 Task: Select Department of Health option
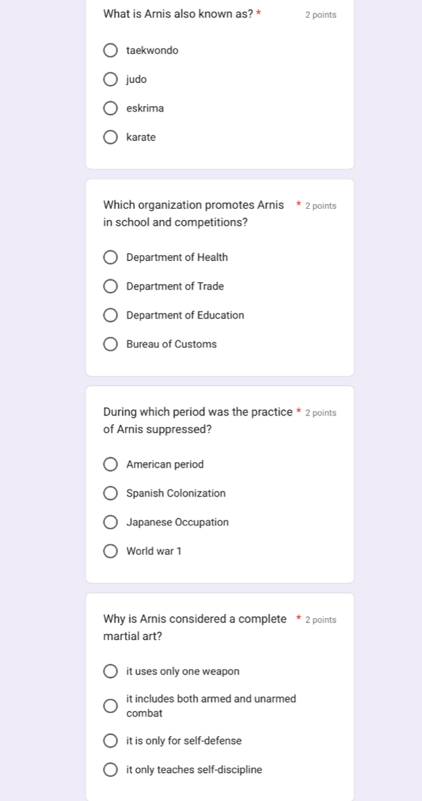coord(110,257)
